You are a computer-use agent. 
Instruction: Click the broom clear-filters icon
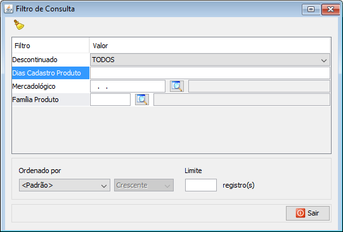pos(19,25)
